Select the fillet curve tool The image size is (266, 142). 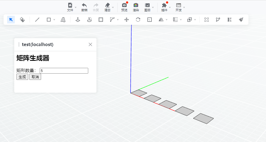tap(112, 20)
